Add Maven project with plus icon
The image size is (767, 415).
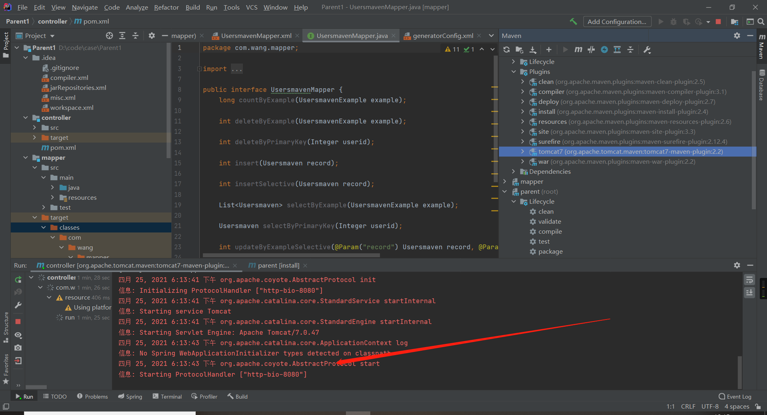[x=549, y=50]
